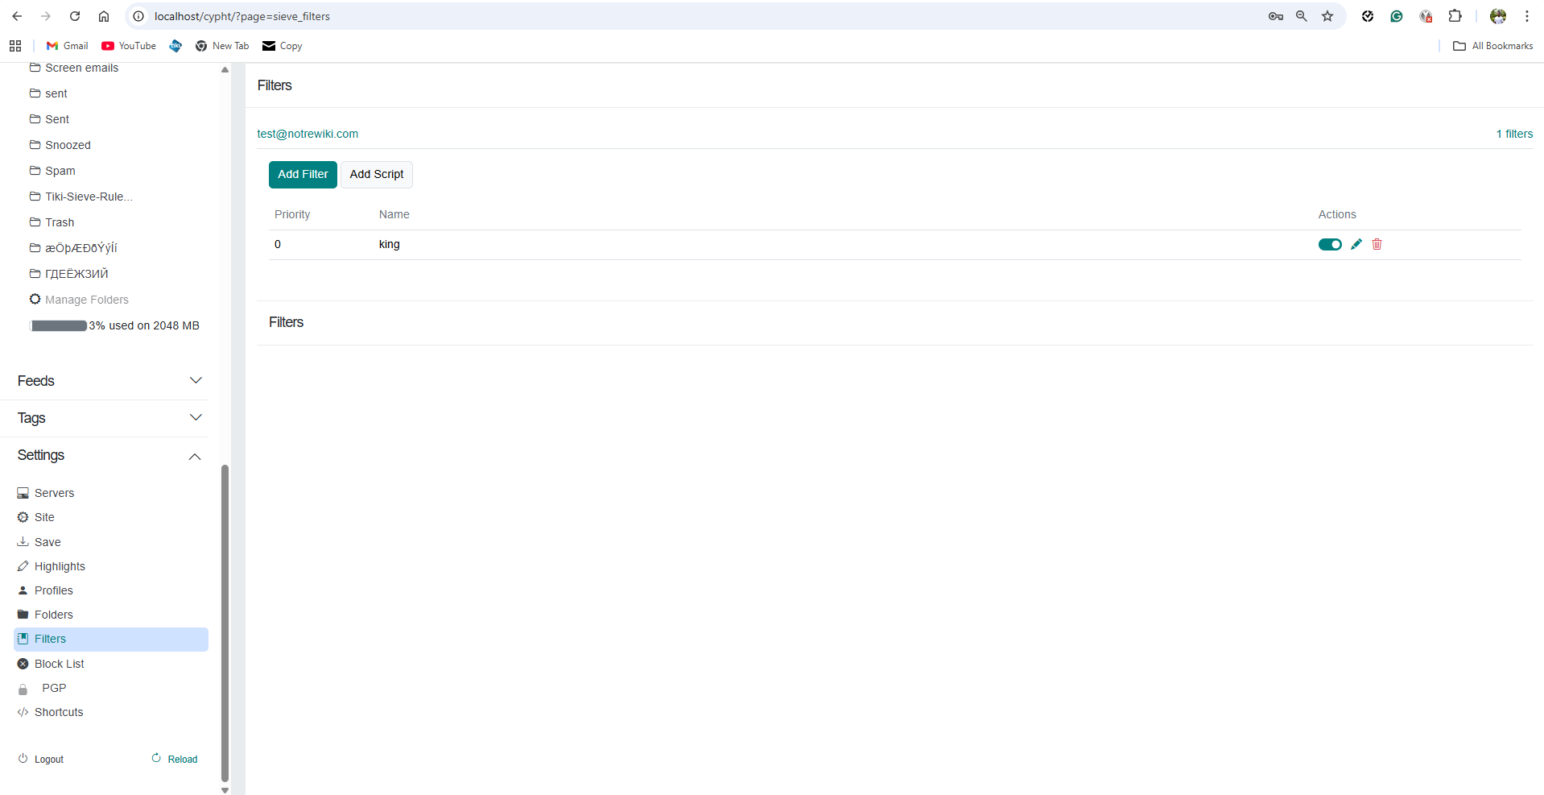Open the Block List settings
The image size is (1544, 795).
point(58,663)
